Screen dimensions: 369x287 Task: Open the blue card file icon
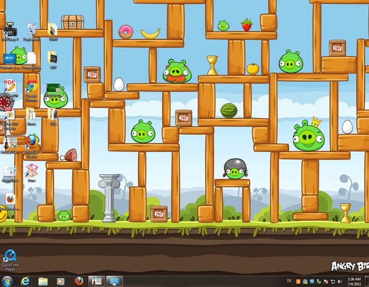[10, 58]
